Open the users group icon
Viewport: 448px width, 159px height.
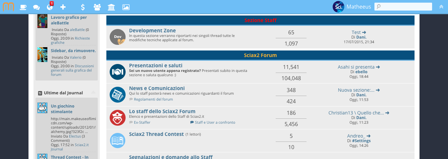97,7
